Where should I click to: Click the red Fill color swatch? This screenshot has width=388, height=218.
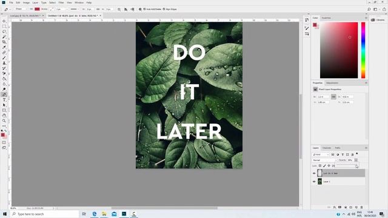37,9
